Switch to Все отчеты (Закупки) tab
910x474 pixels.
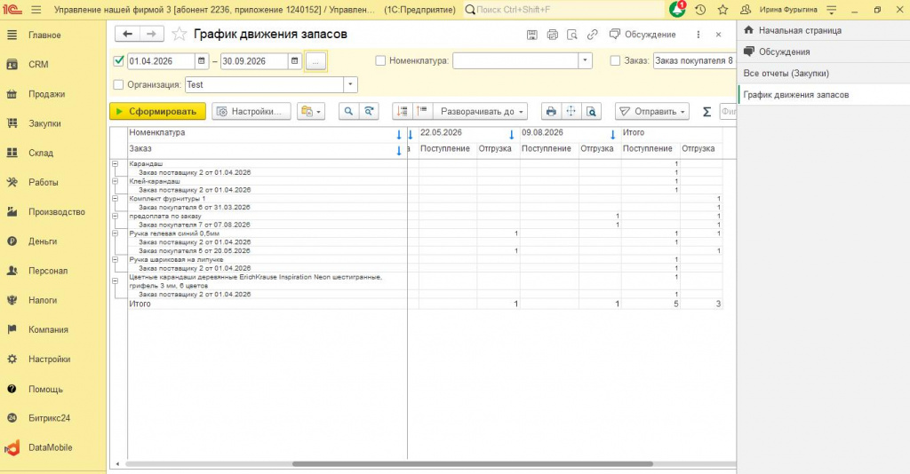tap(824, 73)
